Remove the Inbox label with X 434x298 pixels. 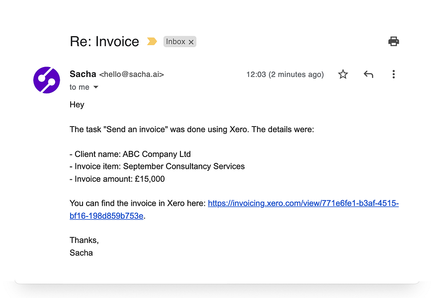[x=191, y=42]
